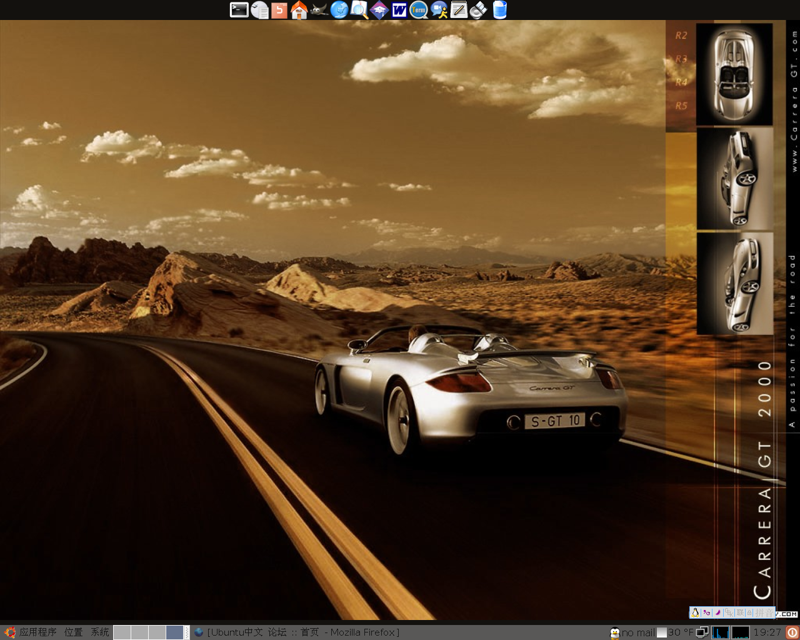Screen dimensions: 800x640
Task: Click the orange arrow launcher icon
Action: pyautogui.click(x=279, y=9)
